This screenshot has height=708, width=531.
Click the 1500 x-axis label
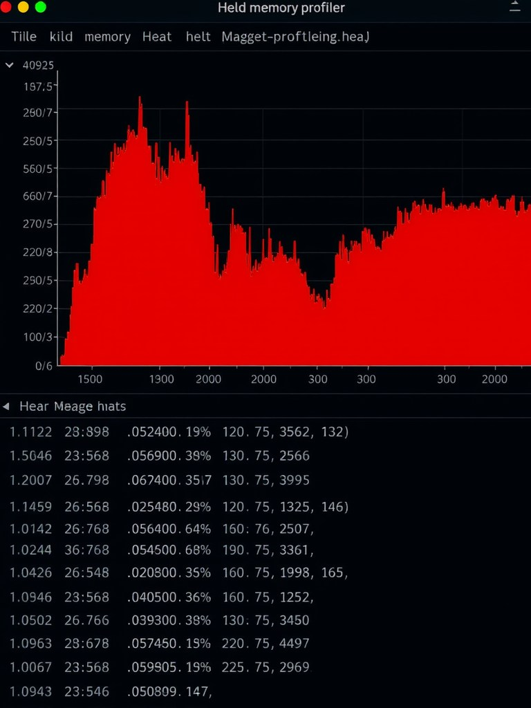[x=90, y=379]
